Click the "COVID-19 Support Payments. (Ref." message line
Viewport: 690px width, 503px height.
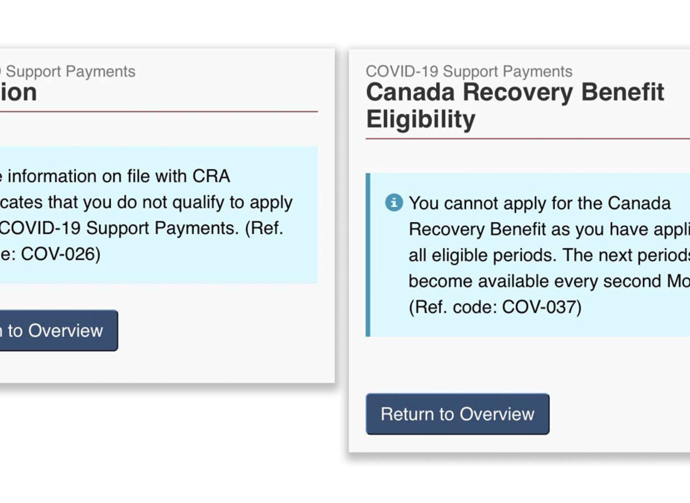(x=141, y=228)
